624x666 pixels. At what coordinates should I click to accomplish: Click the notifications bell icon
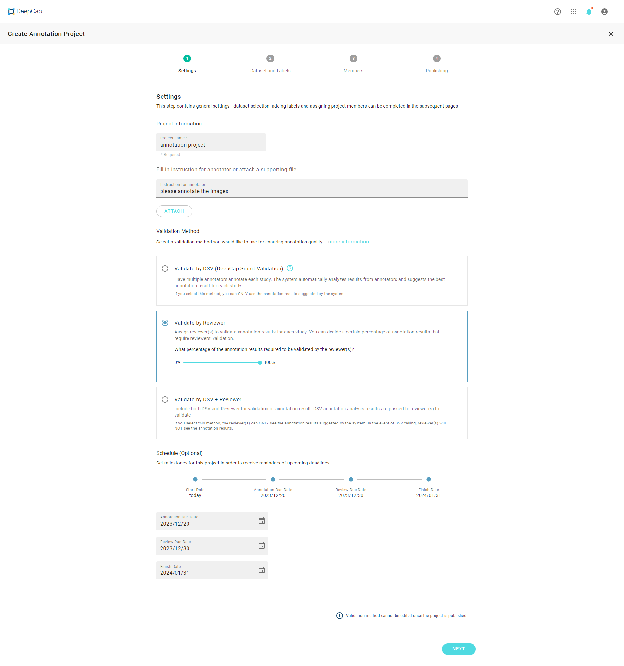point(589,12)
